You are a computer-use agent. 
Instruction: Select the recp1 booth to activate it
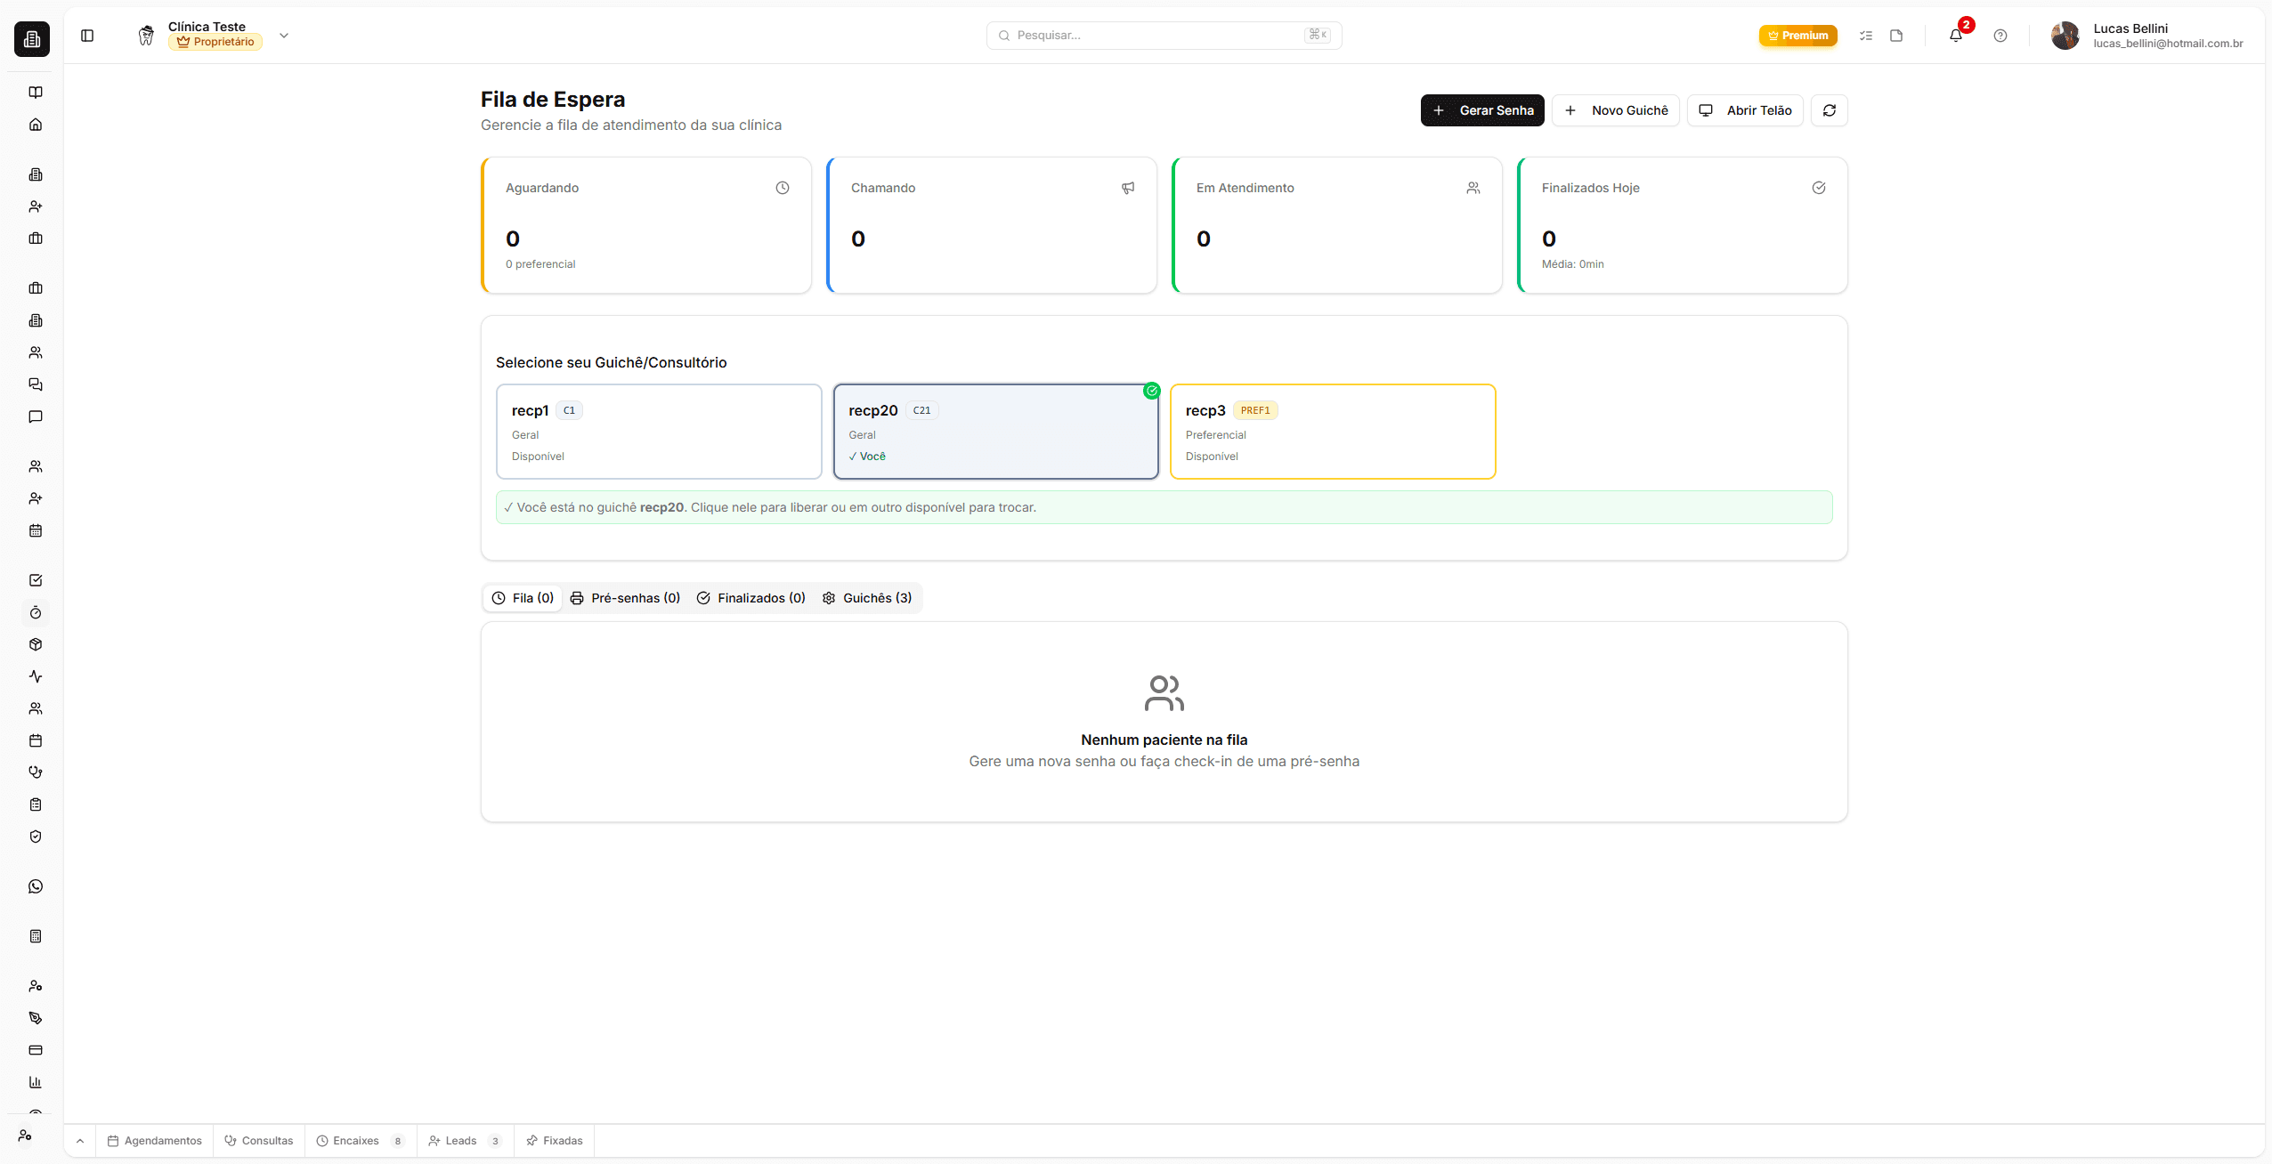[659, 431]
